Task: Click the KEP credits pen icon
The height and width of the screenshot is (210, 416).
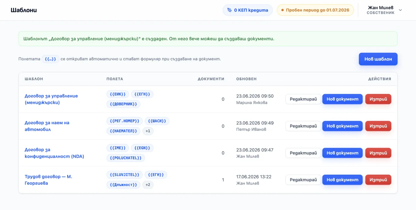Action: pos(229,10)
